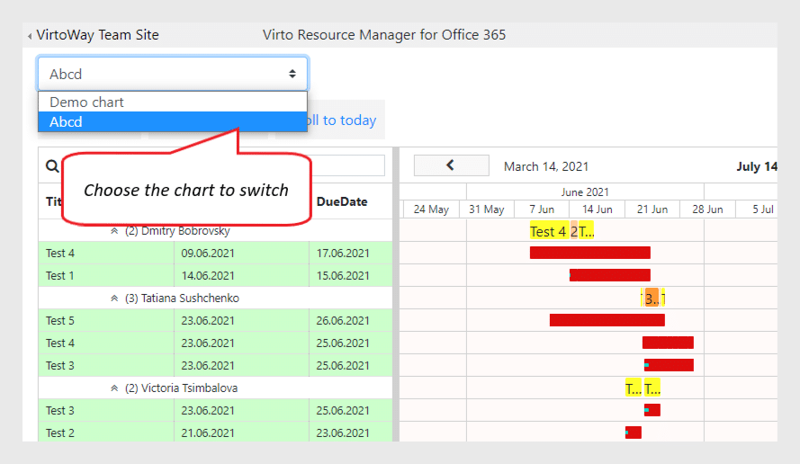This screenshot has height=464, width=800.
Task: Click due date 23.06.2021 in Test 2 row
Action: click(351, 433)
